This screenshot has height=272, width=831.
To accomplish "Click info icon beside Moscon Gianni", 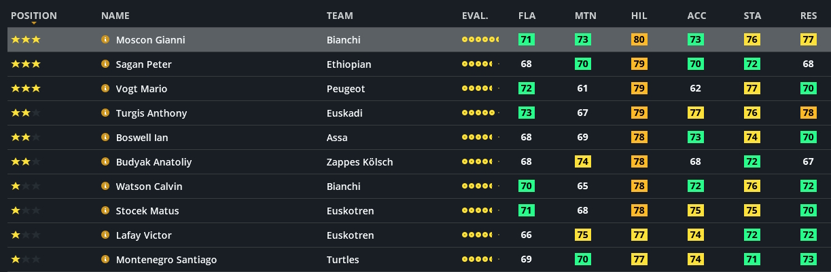I will click(105, 40).
